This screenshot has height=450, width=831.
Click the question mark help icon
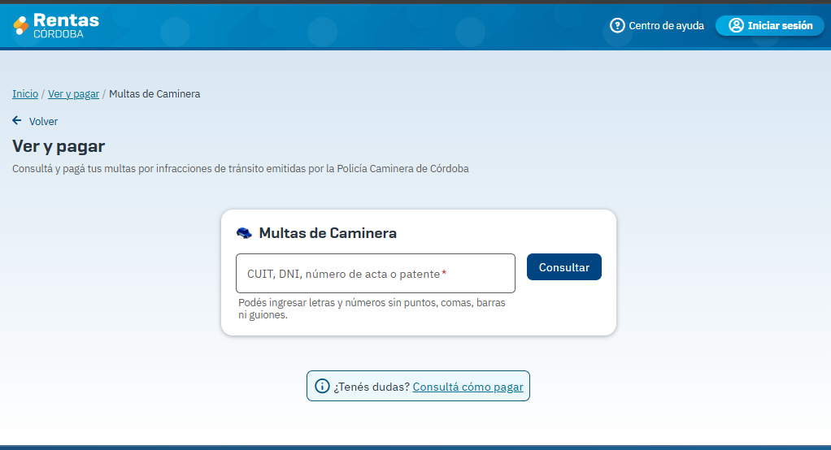617,25
